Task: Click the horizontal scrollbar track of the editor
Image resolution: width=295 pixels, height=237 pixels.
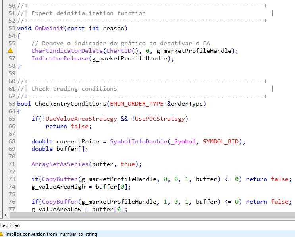Action: point(152,215)
